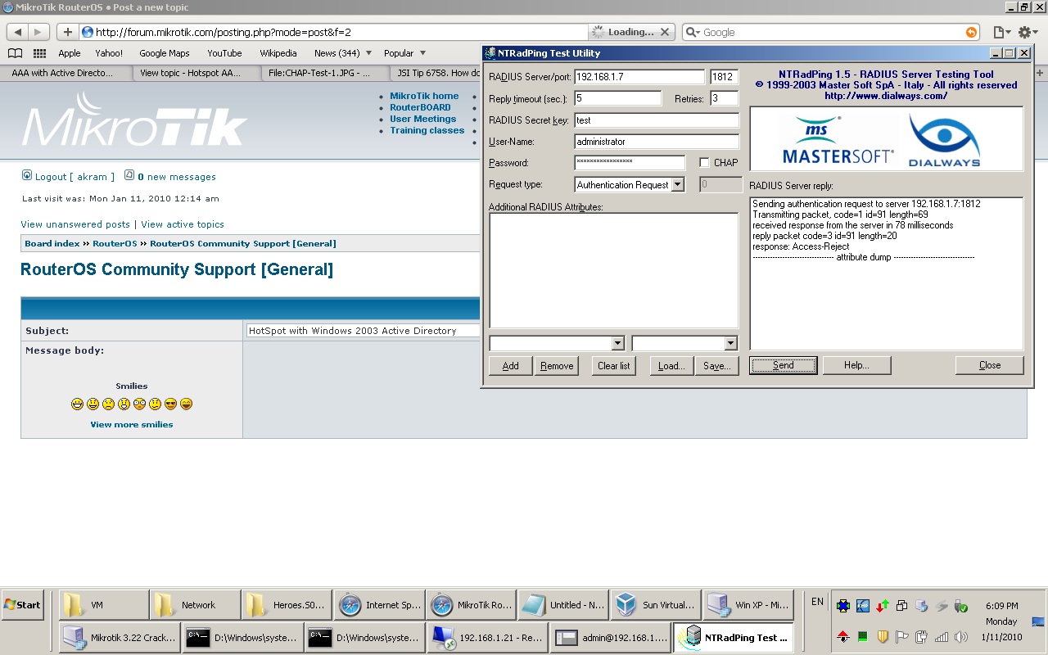Viewport: 1048px width, 655px height.
Task: Open the dialways.com link
Action: 886,96
